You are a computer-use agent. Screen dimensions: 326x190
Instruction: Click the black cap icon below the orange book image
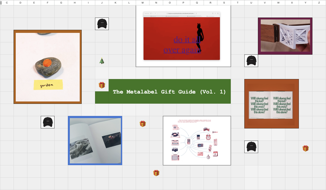251,146
